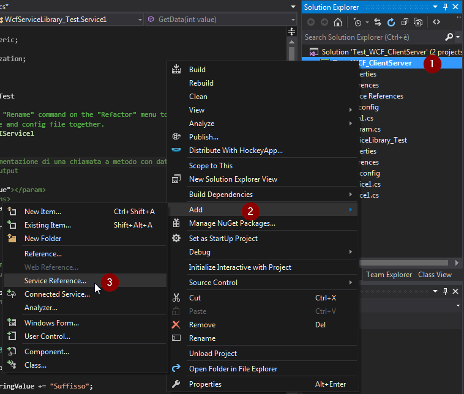Choose Manage NuGet Packages... from context menu
The width and height of the screenshot is (464, 394).
232,223
